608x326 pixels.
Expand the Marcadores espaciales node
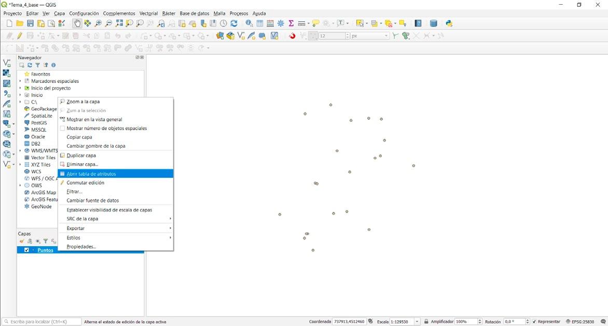coord(20,81)
